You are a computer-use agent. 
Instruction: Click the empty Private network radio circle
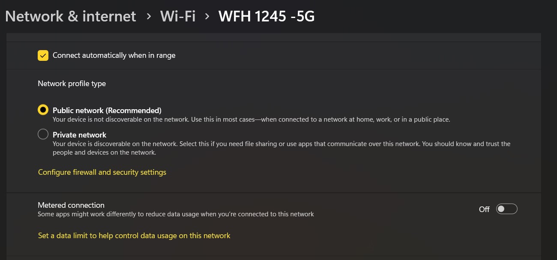point(43,134)
